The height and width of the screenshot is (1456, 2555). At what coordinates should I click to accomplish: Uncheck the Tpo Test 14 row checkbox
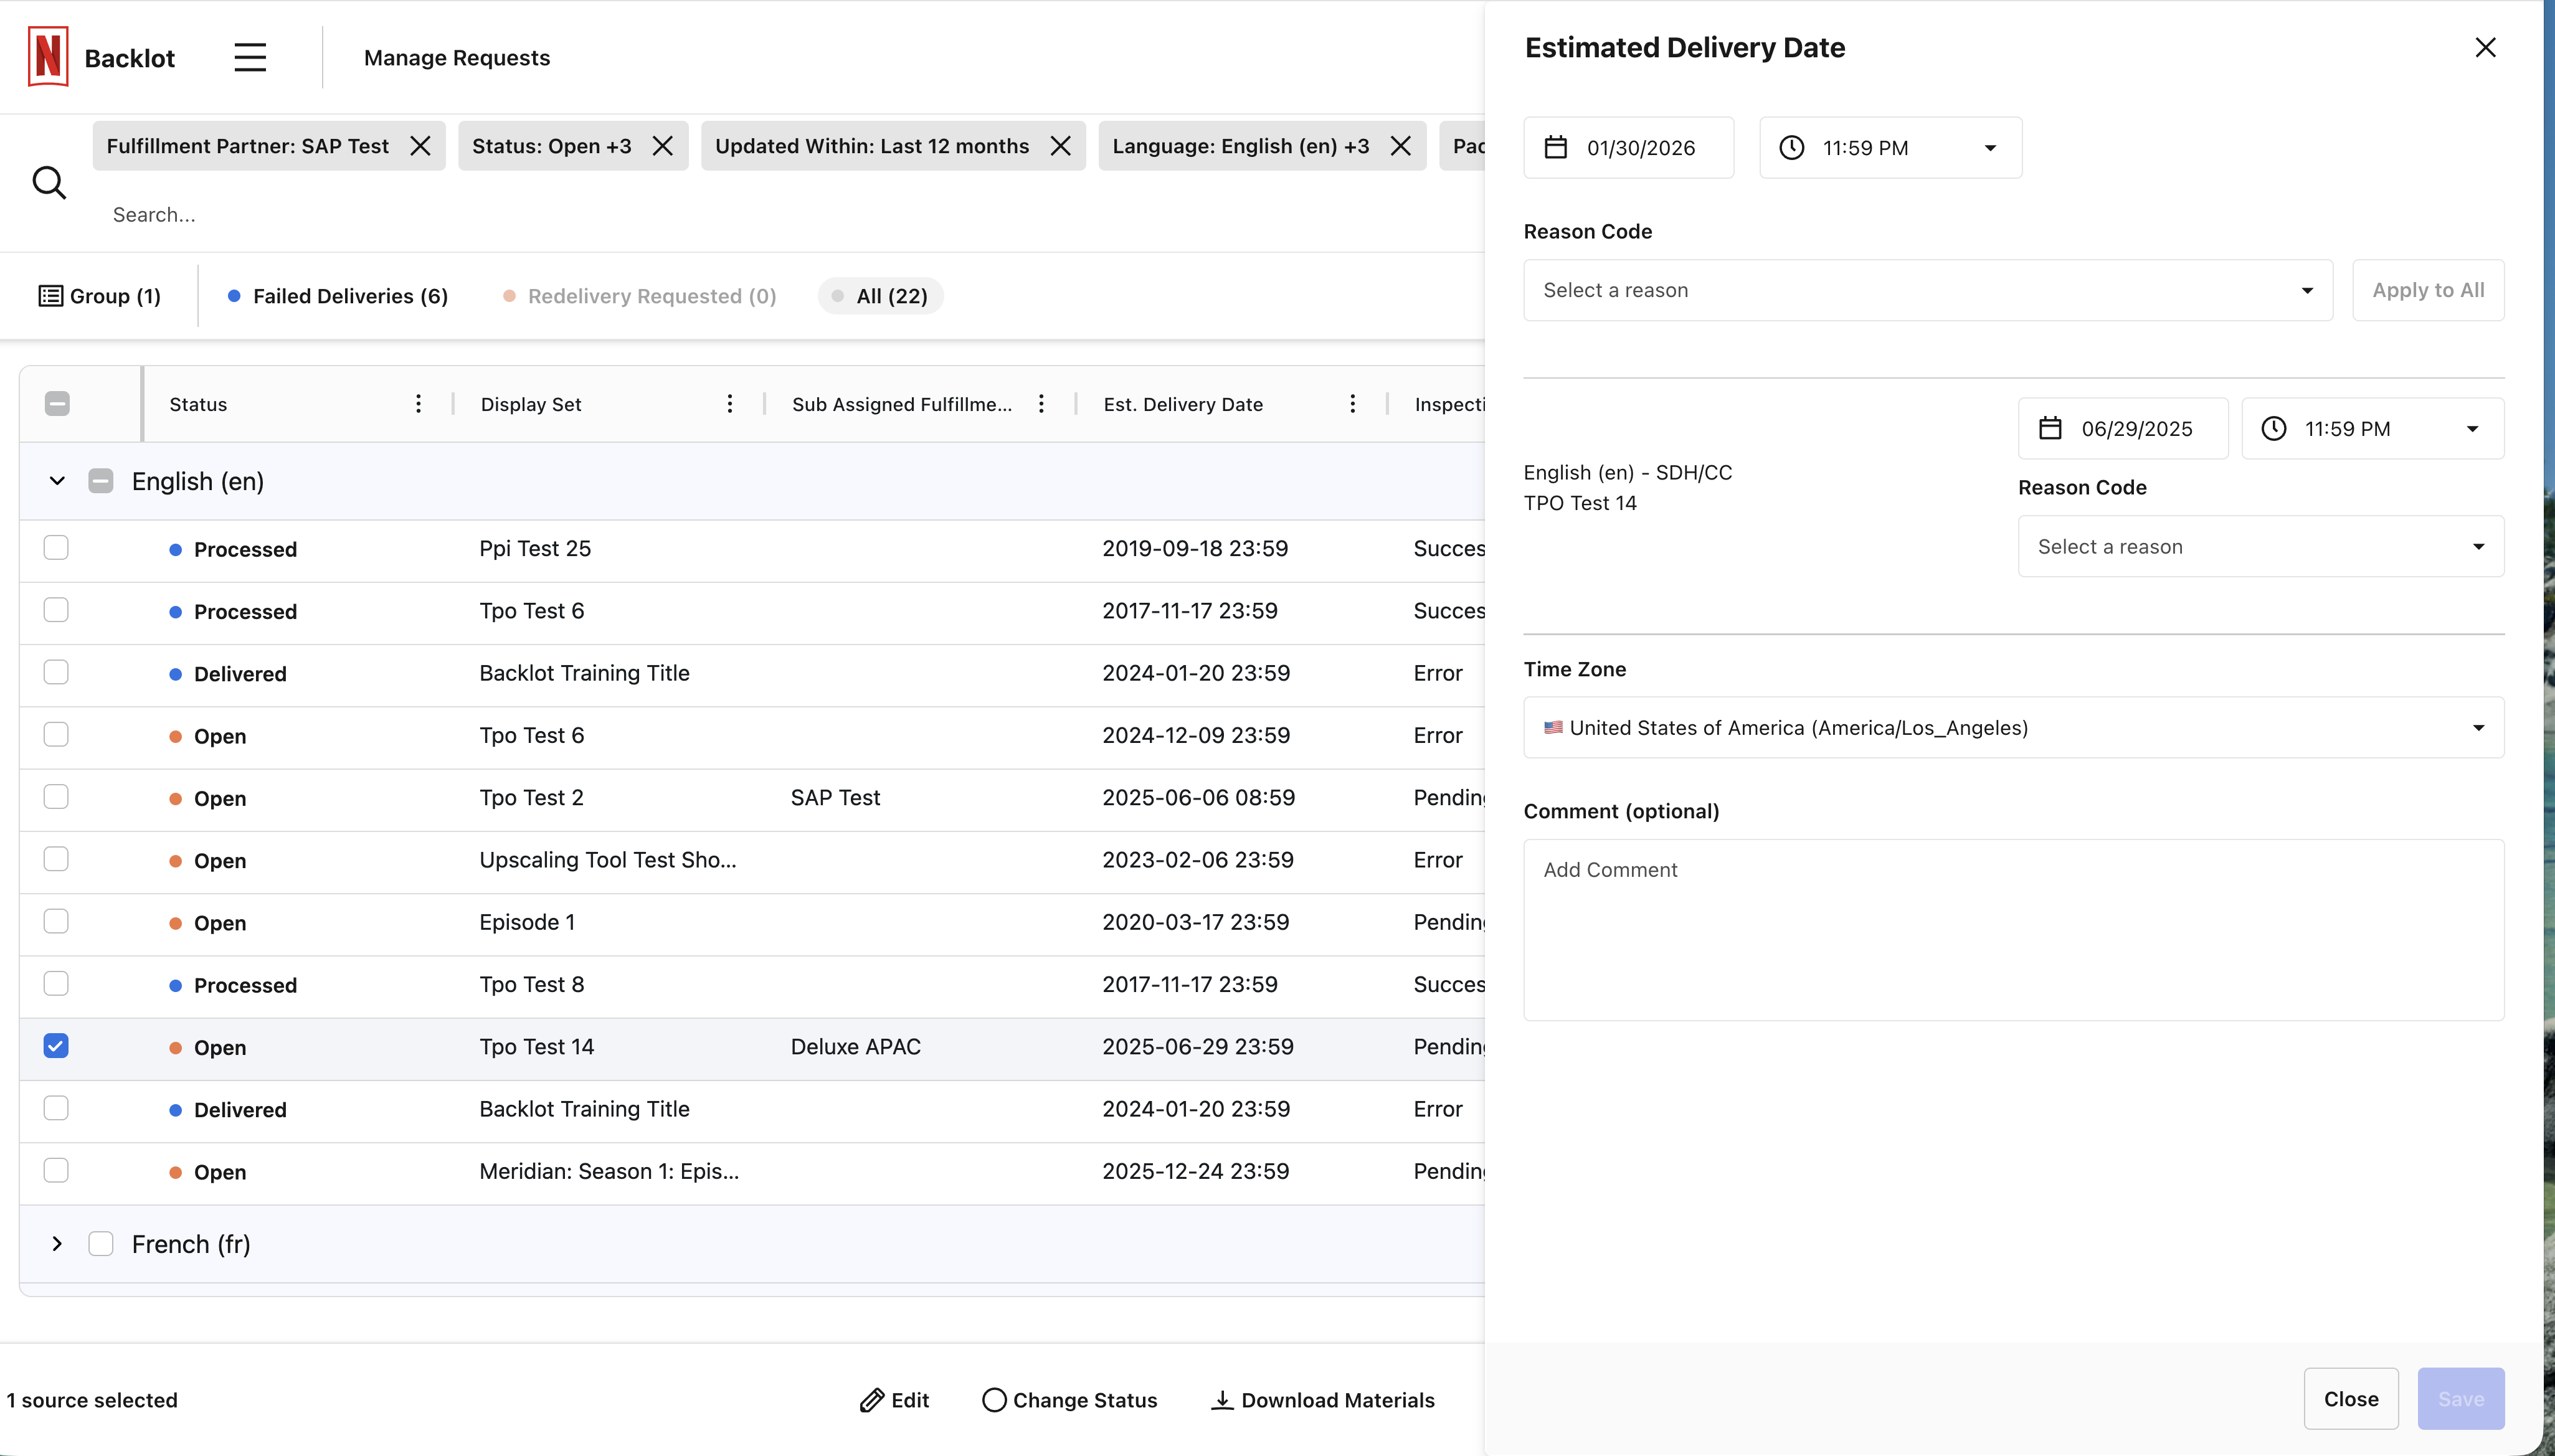coord(56,1046)
